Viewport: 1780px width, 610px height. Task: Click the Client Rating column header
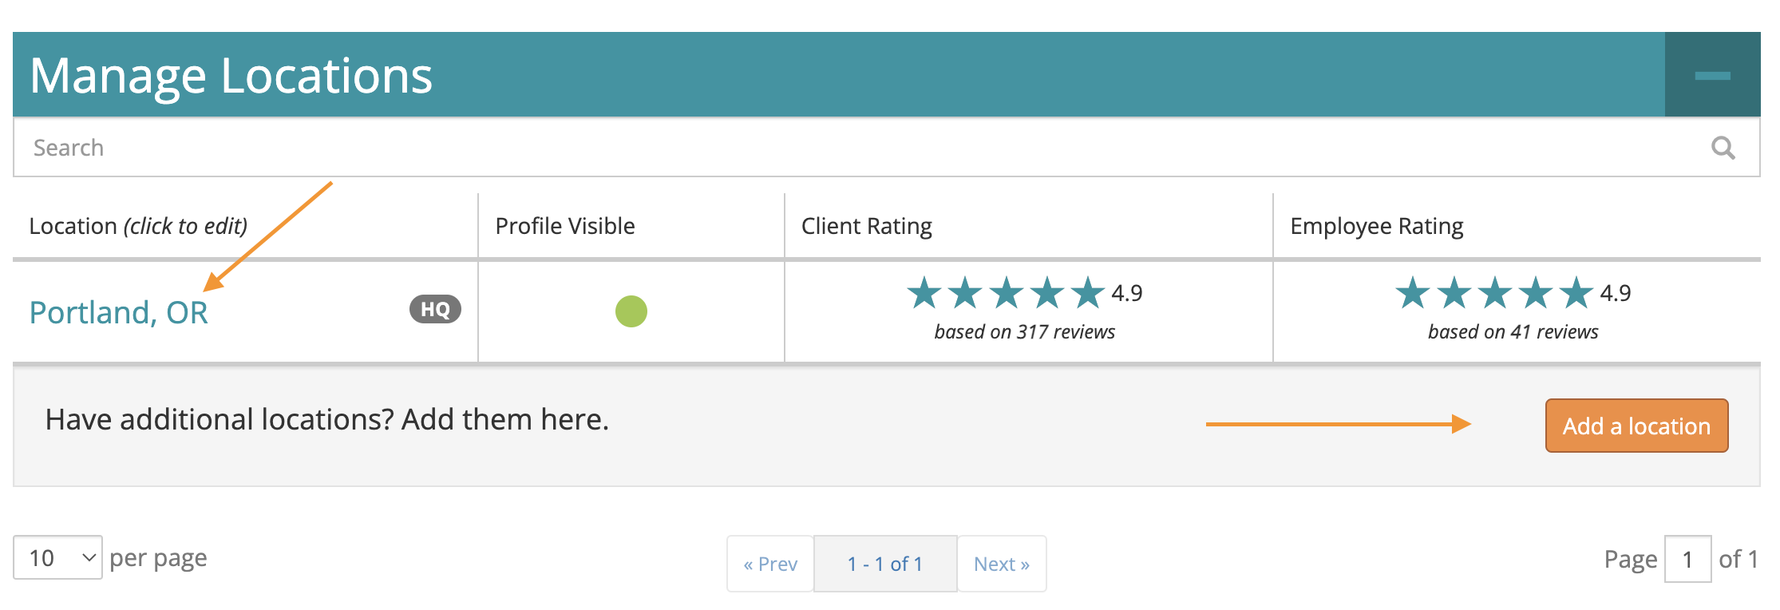[867, 226]
